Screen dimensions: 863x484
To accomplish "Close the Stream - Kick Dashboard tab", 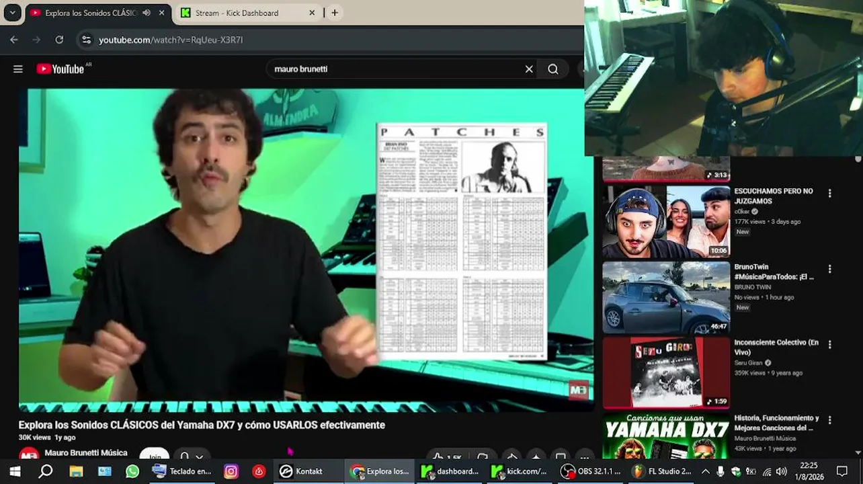I will click(x=312, y=13).
